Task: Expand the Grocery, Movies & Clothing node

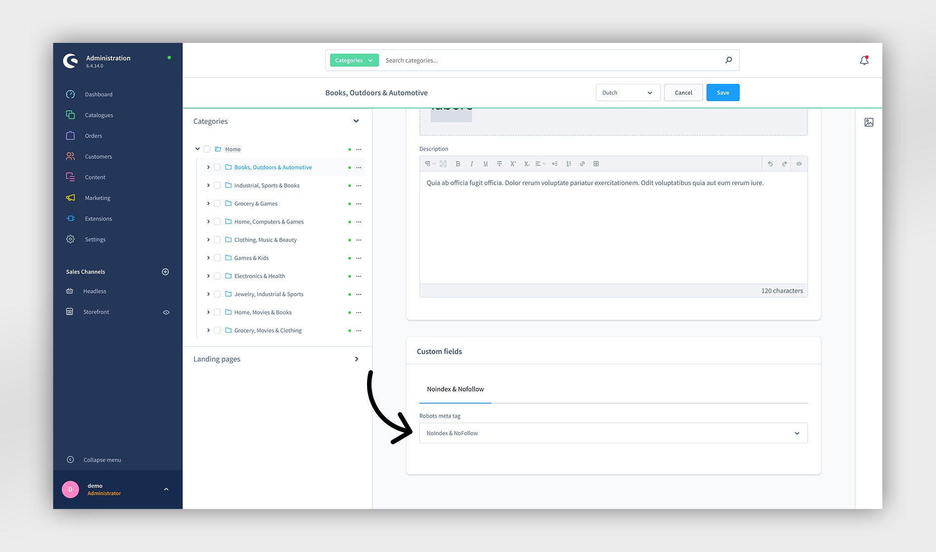Action: coord(208,330)
